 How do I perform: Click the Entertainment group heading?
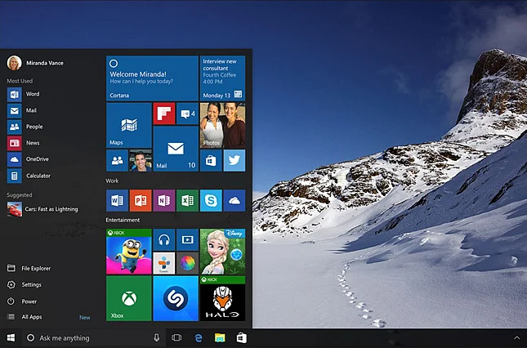[x=123, y=220]
